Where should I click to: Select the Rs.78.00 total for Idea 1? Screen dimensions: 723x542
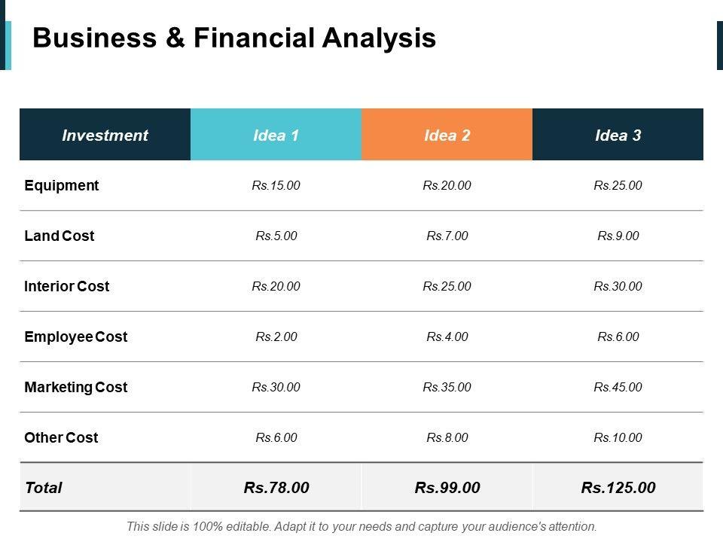276,488
